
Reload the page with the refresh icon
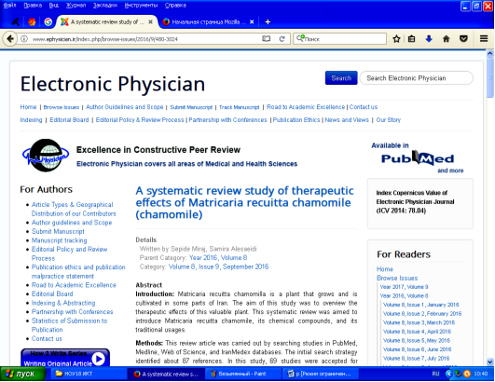(282, 39)
